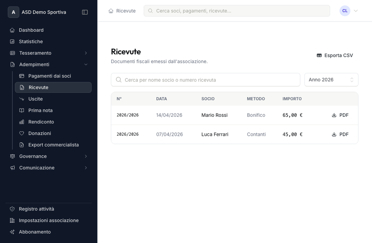The image size is (372, 243).
Task: Collapse the Adempimenti section
Action: pos(86,65)
